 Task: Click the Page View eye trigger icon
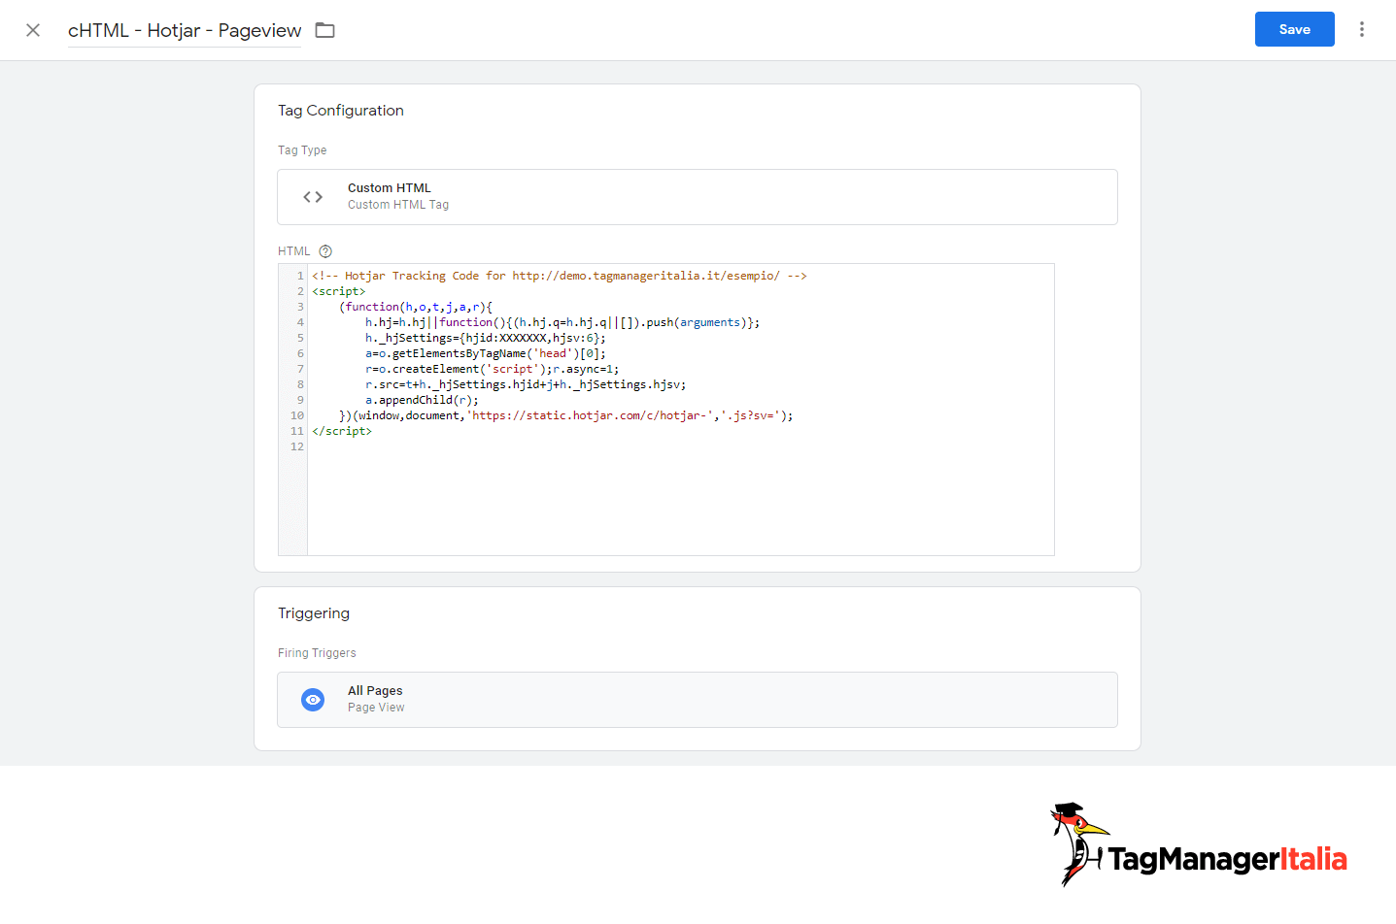click(x=313, y=700)
